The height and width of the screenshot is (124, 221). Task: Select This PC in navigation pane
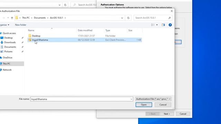click(x=7, y=64)
